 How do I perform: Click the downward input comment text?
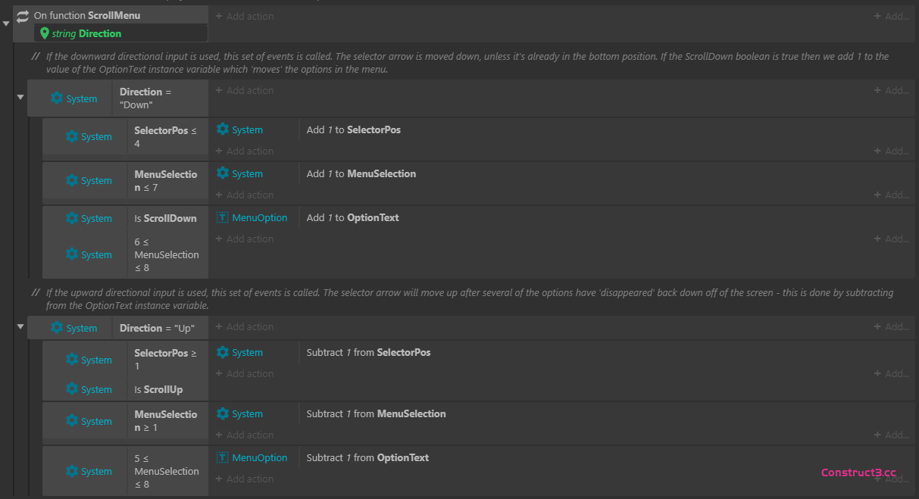pyautogui.click(x=455, y=62)
